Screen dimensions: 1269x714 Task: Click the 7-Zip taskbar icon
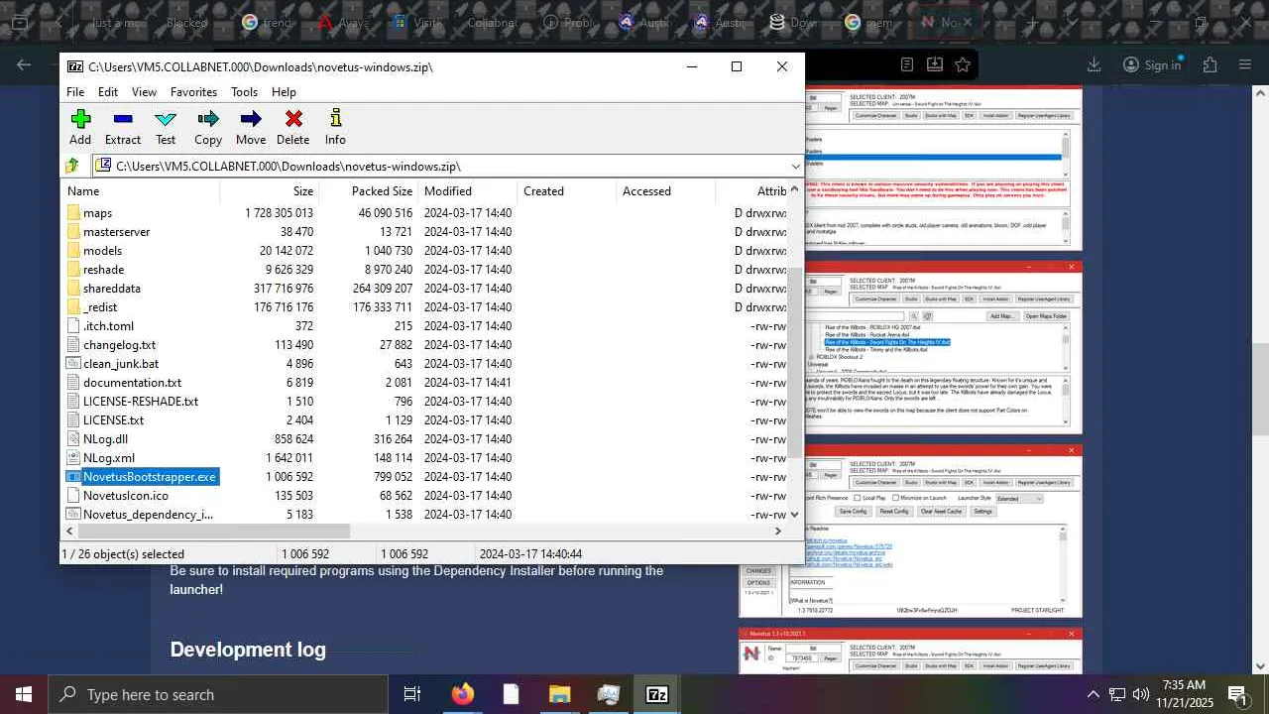657,694
